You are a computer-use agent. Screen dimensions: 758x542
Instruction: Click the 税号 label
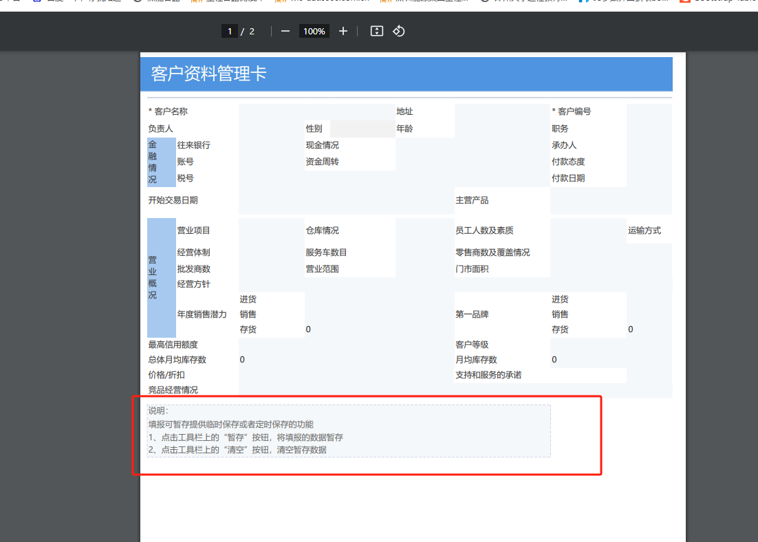point(185,178)
